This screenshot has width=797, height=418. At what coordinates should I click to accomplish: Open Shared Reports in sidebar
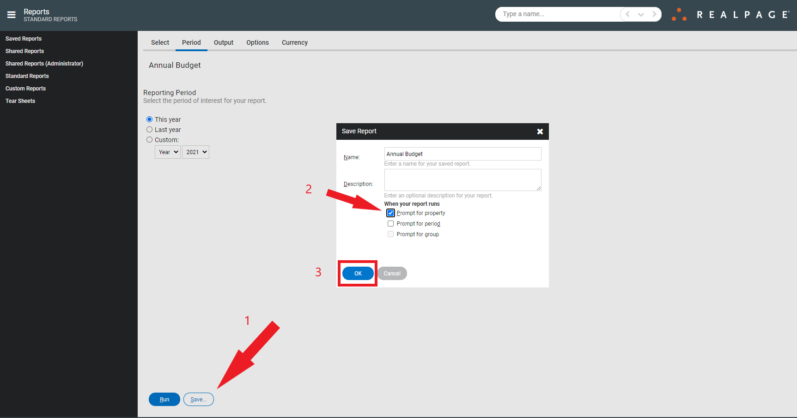tap(24, 51)
